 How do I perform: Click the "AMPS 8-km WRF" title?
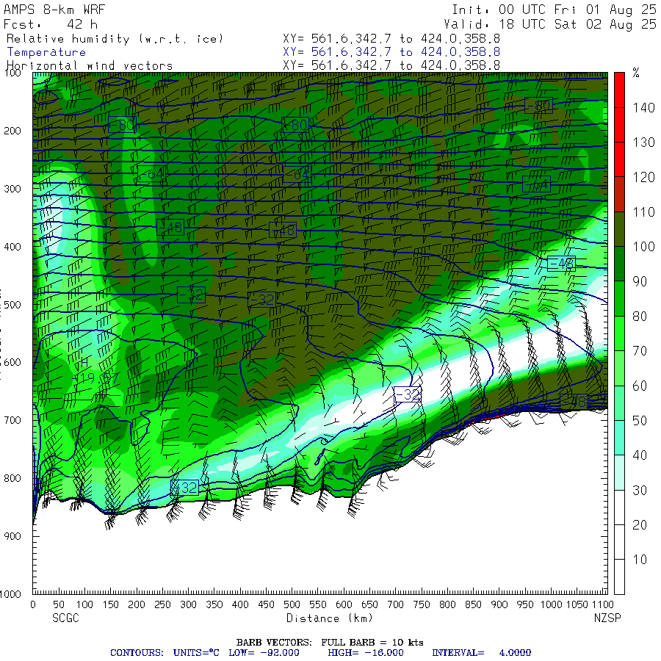[54, 10]
